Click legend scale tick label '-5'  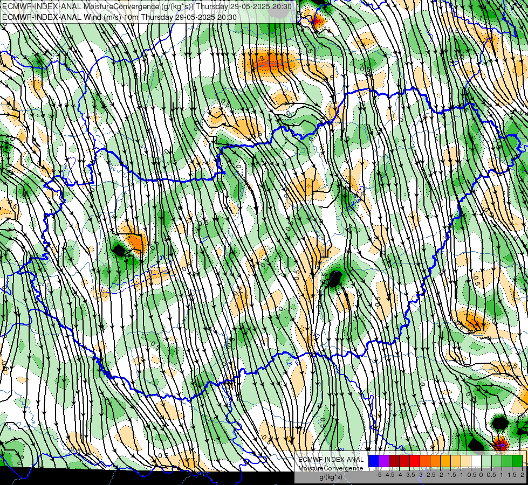click(379, 475)
